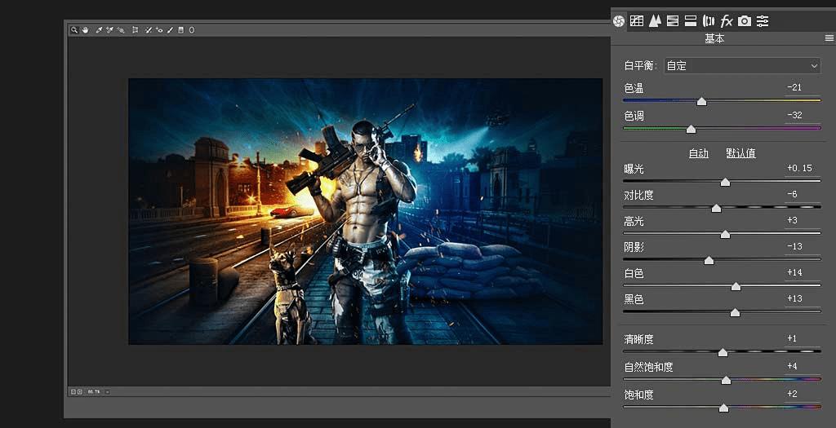Select the Radial Filter tool
836x428 pixels.
tap(191, 30)
